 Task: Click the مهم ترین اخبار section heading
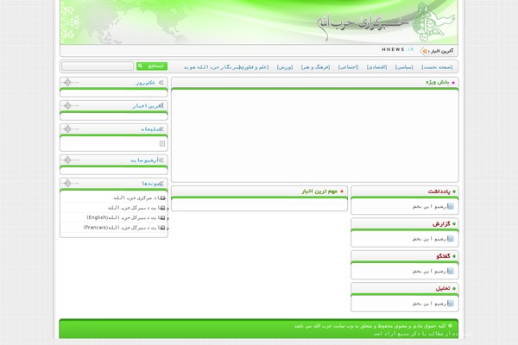(x=319, y=191)
